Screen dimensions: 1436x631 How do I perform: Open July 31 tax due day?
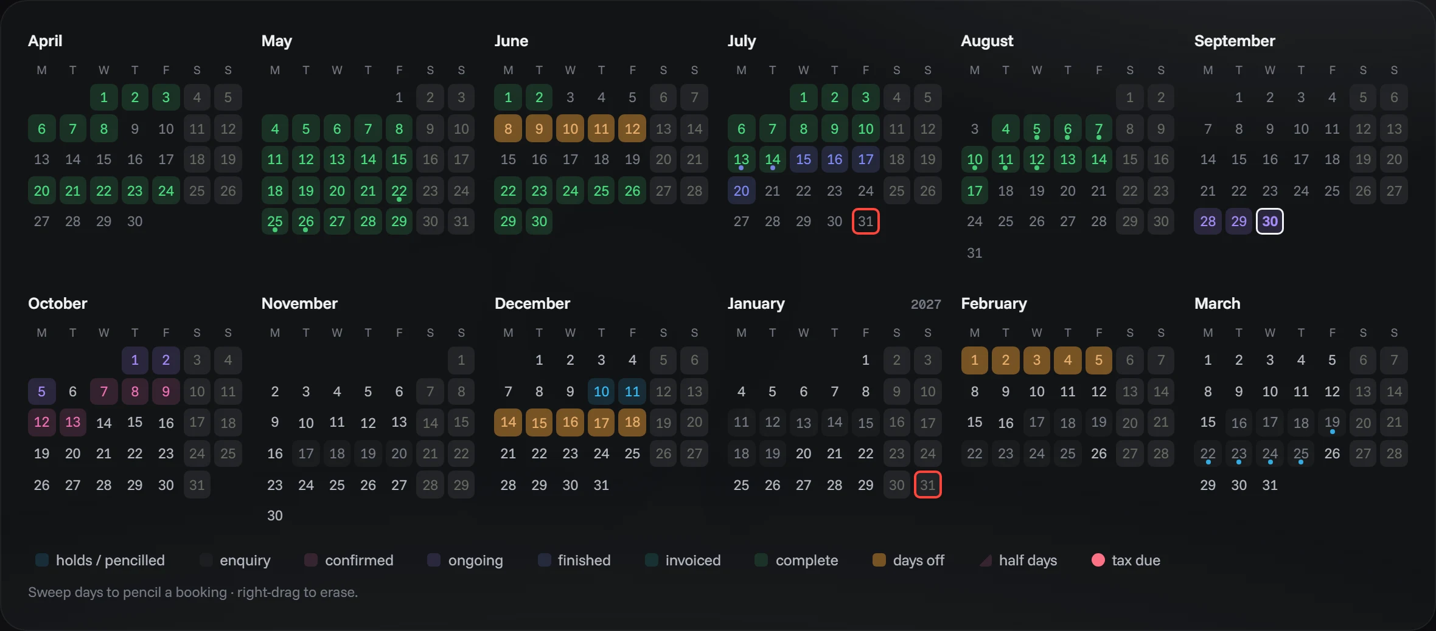pos(866,221)
